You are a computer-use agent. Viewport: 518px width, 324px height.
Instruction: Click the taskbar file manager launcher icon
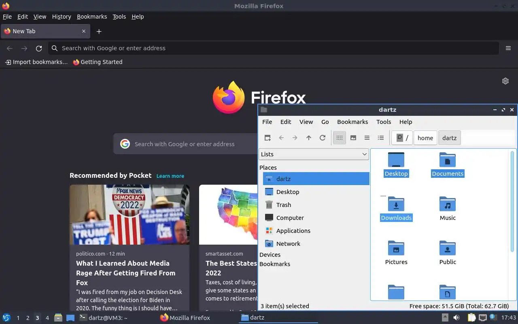click(58, 318)
